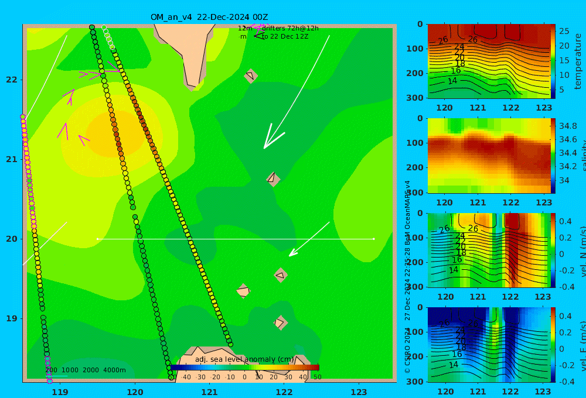The width and height of the screenshot is (586, 398).
Task: Click longitude tick 121 on main map
Action: (209, 392)
